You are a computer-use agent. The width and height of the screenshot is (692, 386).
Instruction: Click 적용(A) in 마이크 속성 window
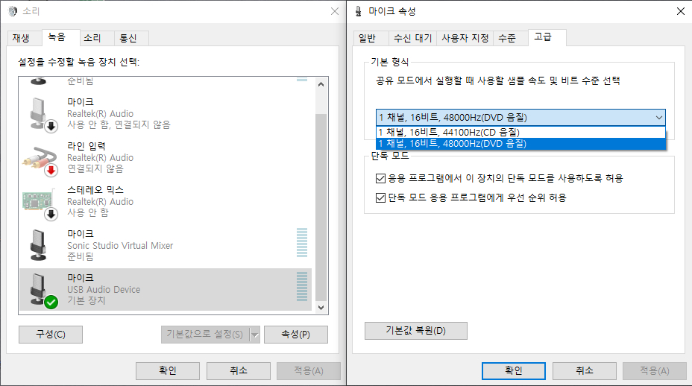(655, 371)
